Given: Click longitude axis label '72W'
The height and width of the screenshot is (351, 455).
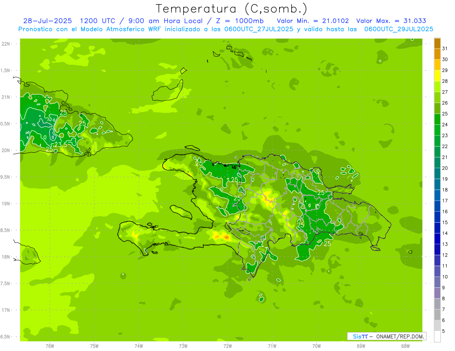Looking at the screenshot, I should (227, 346).
